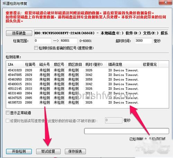Click cylinder number 2885 cell
The width and height of the screenshot is (173, 158).
pyautogui.click(x=28, y=98)
